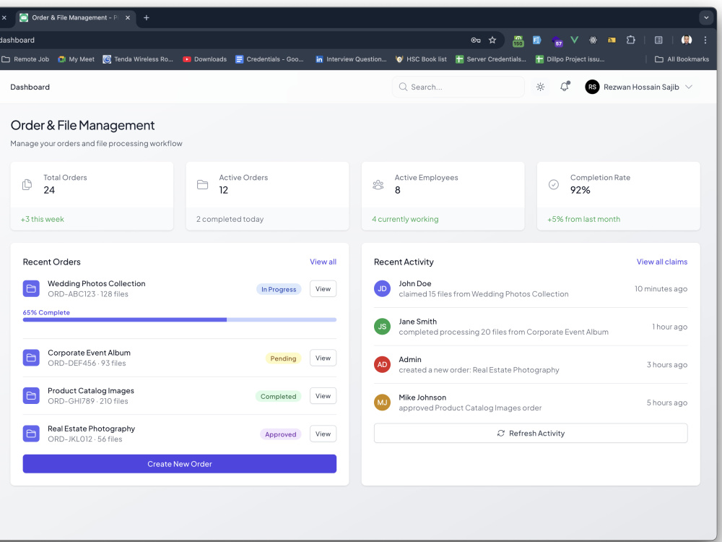Click the Admin AD avatar
Screen dimensions: 722x542
pyautogui.click(x=382, y=364)
